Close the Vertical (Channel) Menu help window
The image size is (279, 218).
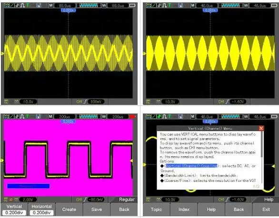coord(261,128)
